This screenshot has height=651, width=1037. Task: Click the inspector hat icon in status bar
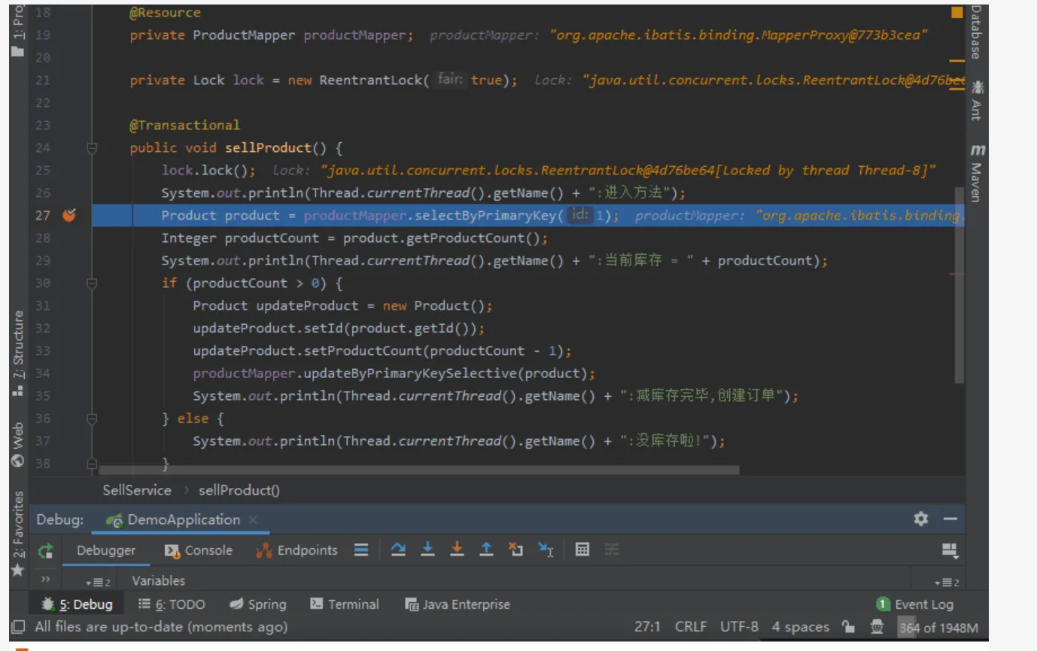coord(877,627)
